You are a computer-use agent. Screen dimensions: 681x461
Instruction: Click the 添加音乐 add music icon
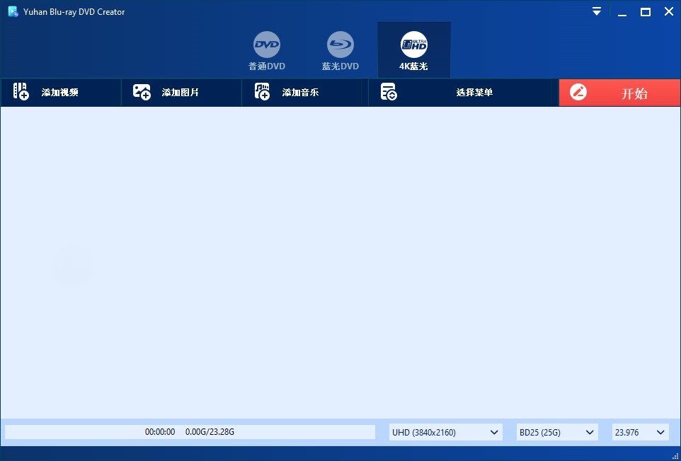[261, 92]
